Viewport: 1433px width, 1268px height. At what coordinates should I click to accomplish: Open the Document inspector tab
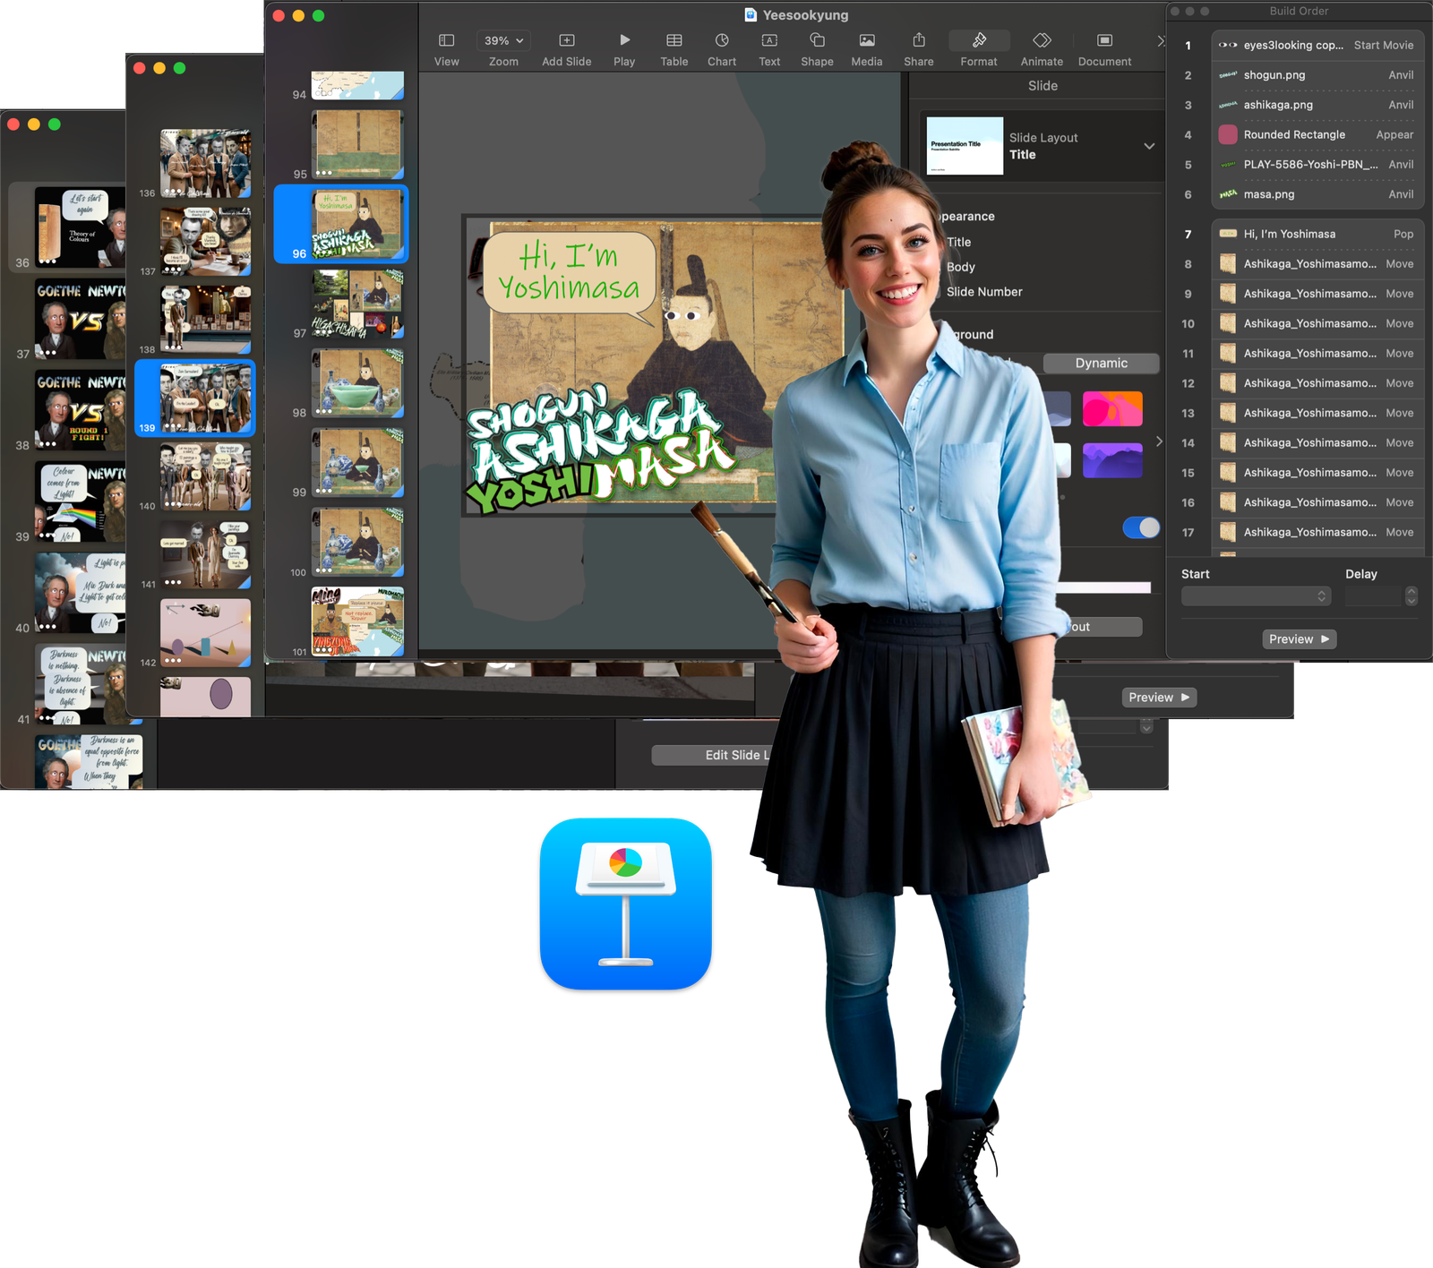(x=1104, y=41)
